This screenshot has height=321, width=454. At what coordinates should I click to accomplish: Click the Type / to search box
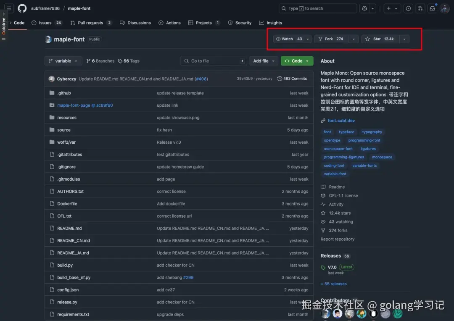(x=318, y=8)
